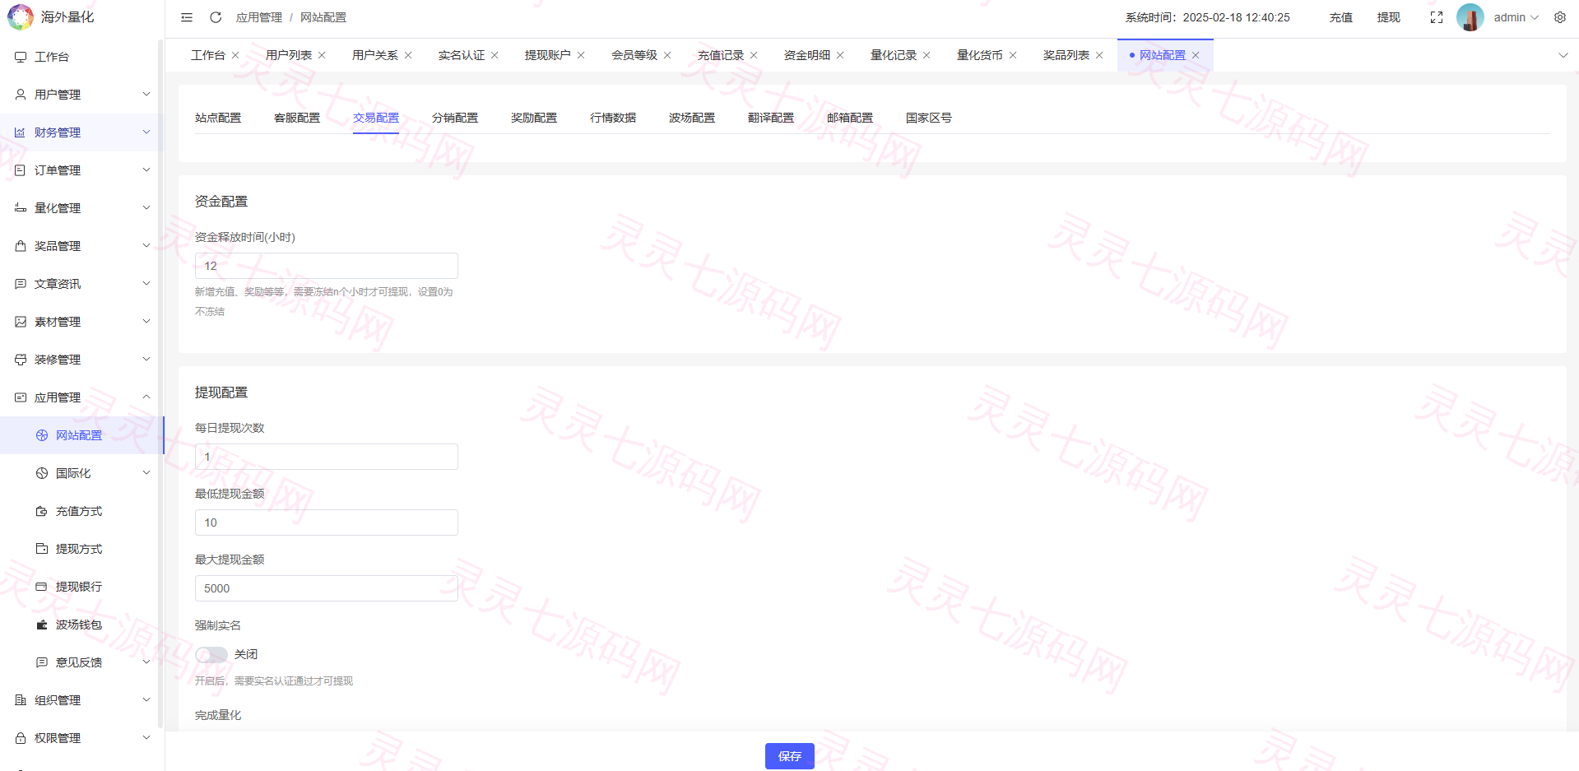The height and width of the screenshot is (771, 1579).
Task: Click the 组织管理 building icon
Action: pyautogui.click(x=21, y=700)
